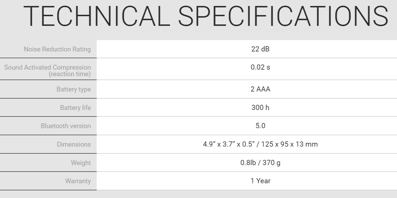This screenshot has width=397, height=198.
Task: Click the 5.0 Bluetooth version value
Action: tap(260, 126)
